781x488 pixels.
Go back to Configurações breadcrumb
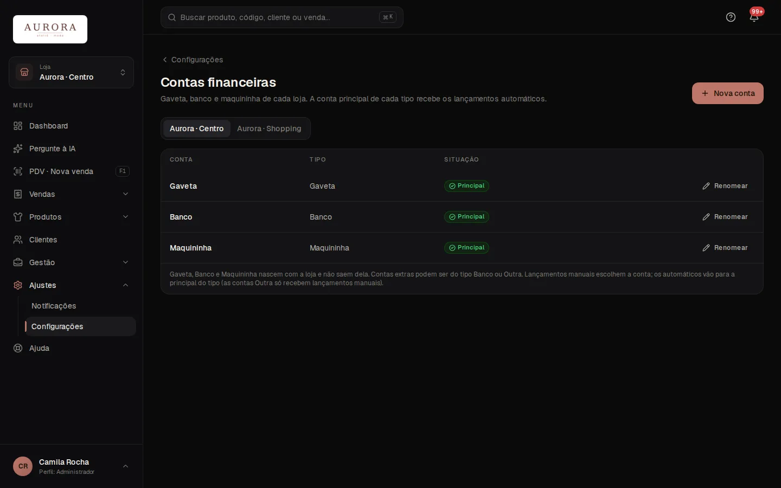tap(193, 60)
